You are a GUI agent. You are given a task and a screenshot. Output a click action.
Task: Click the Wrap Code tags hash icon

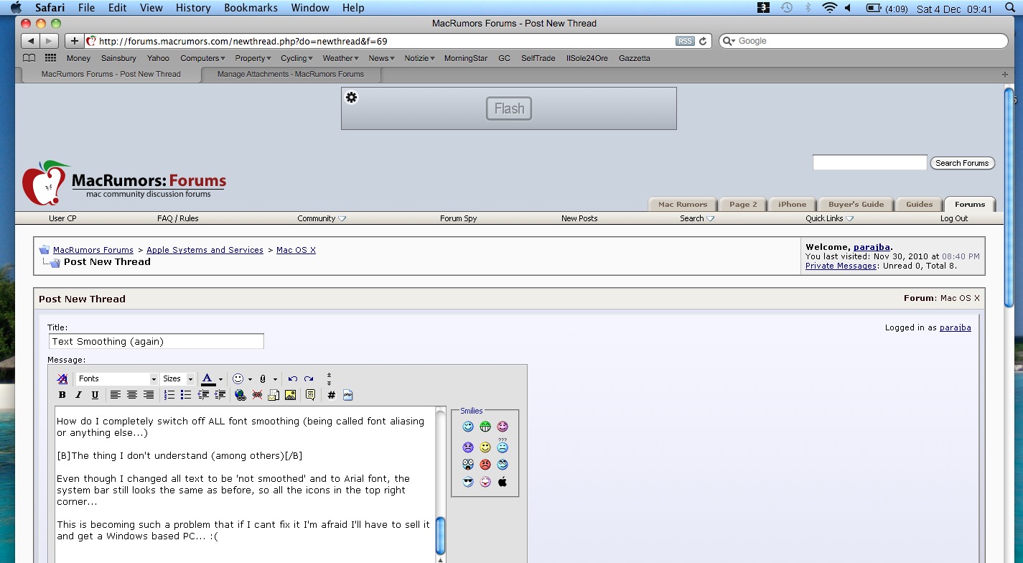(331, 395)
